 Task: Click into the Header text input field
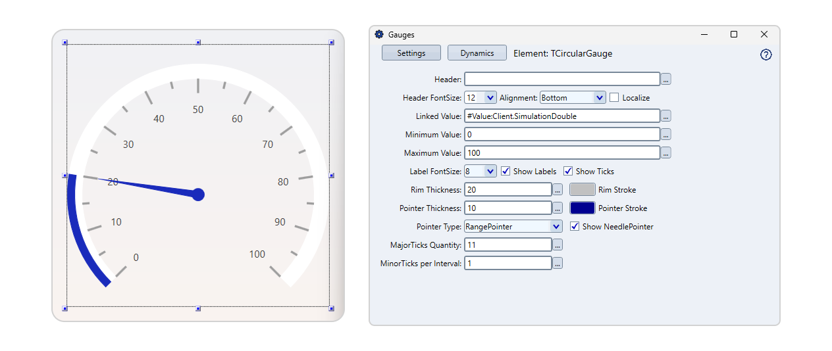coord(561,80)
